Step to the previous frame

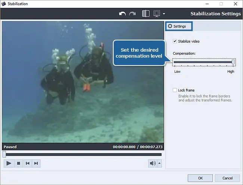click(x=27, y=163)
